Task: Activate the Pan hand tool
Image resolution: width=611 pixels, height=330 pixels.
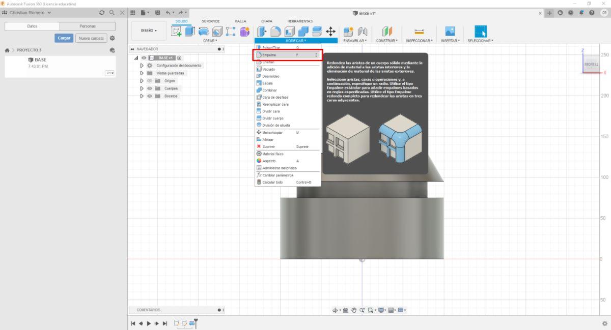Action: point(353,310)
